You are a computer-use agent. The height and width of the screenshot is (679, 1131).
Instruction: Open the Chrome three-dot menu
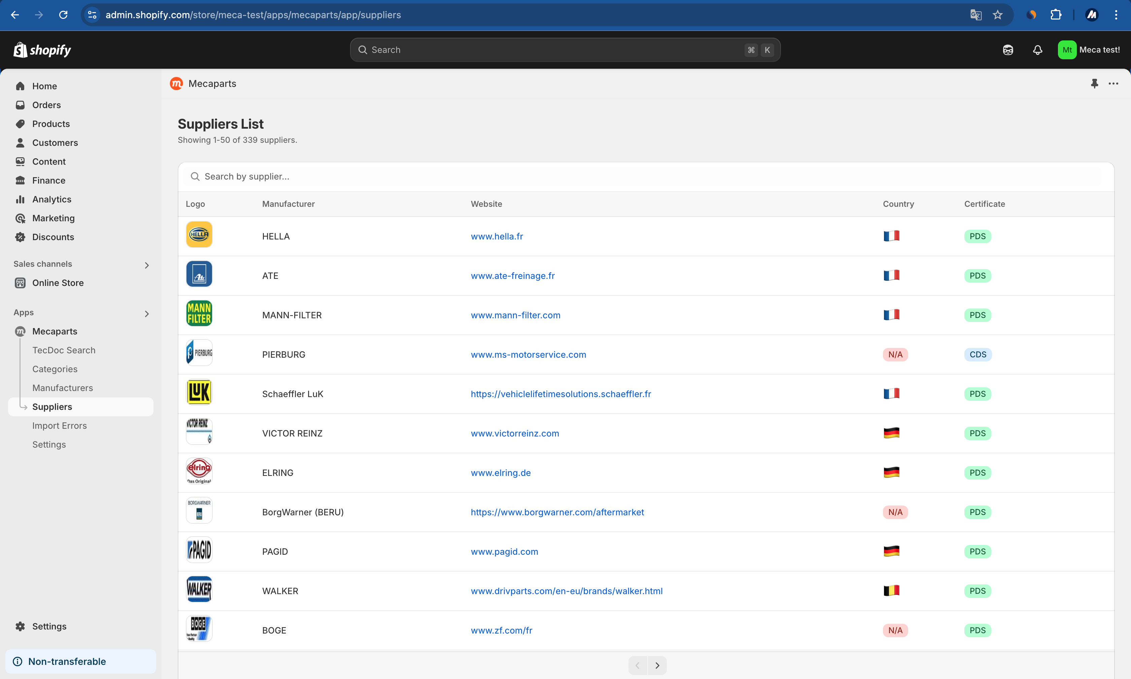click(x=1116, y=15)
